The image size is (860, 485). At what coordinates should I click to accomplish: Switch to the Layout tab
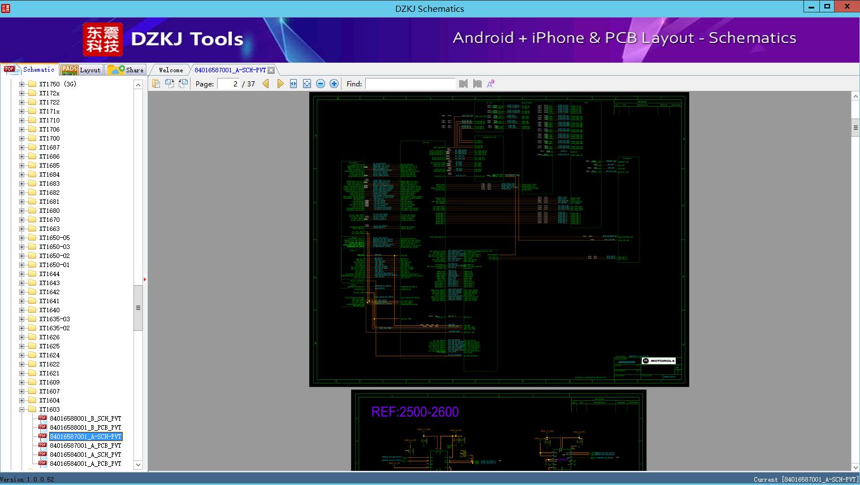81,70
